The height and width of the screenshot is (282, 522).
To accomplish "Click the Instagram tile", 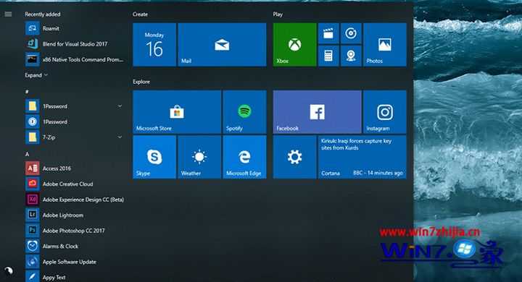I will click(x=384, y=112).
